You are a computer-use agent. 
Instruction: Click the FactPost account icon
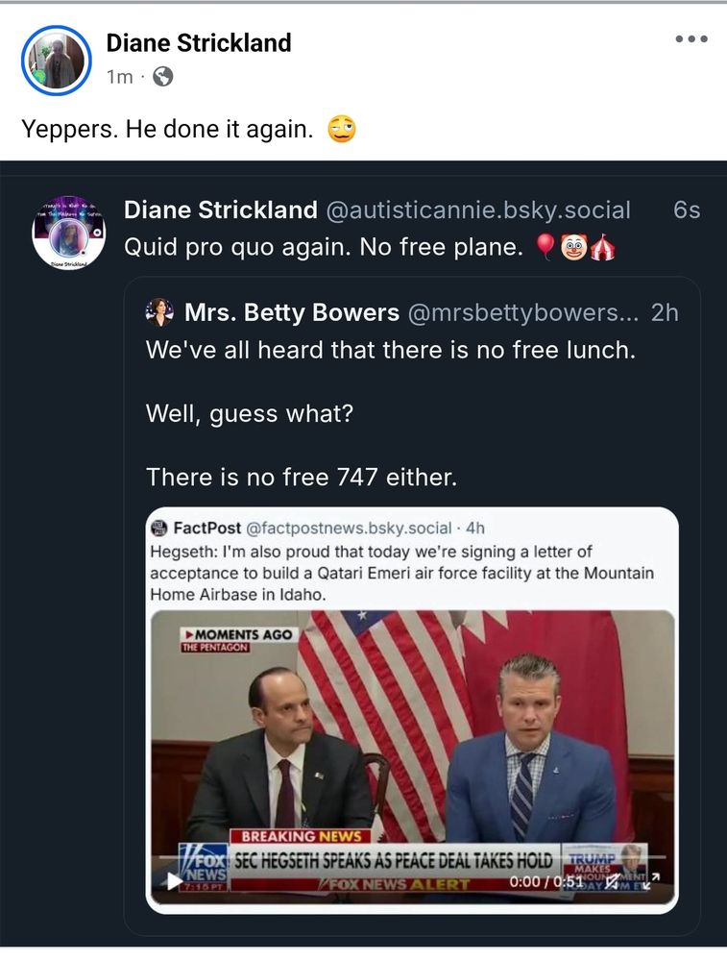click(159, 528)
